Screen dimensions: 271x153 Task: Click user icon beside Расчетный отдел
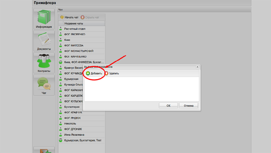pos(61,29)
